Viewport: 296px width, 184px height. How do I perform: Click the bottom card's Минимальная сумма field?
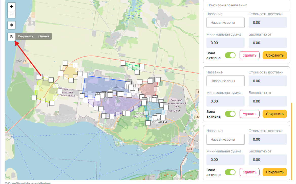(x=225, y=160)
